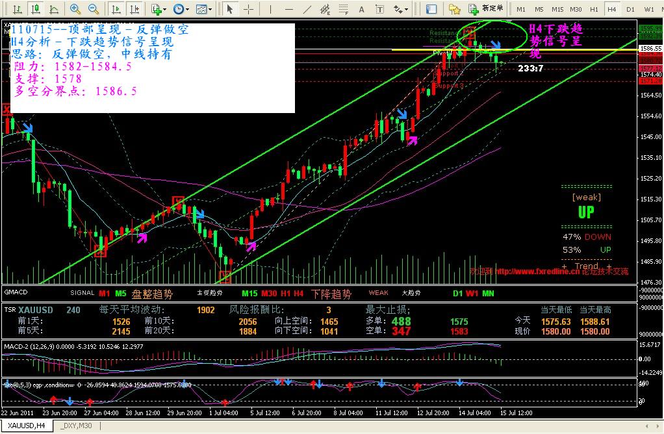The image size is (664, 434).
Task: Click the 盘整趋势 text in GMACD panel
Action: pyautogui.click(x=153, y=294)
